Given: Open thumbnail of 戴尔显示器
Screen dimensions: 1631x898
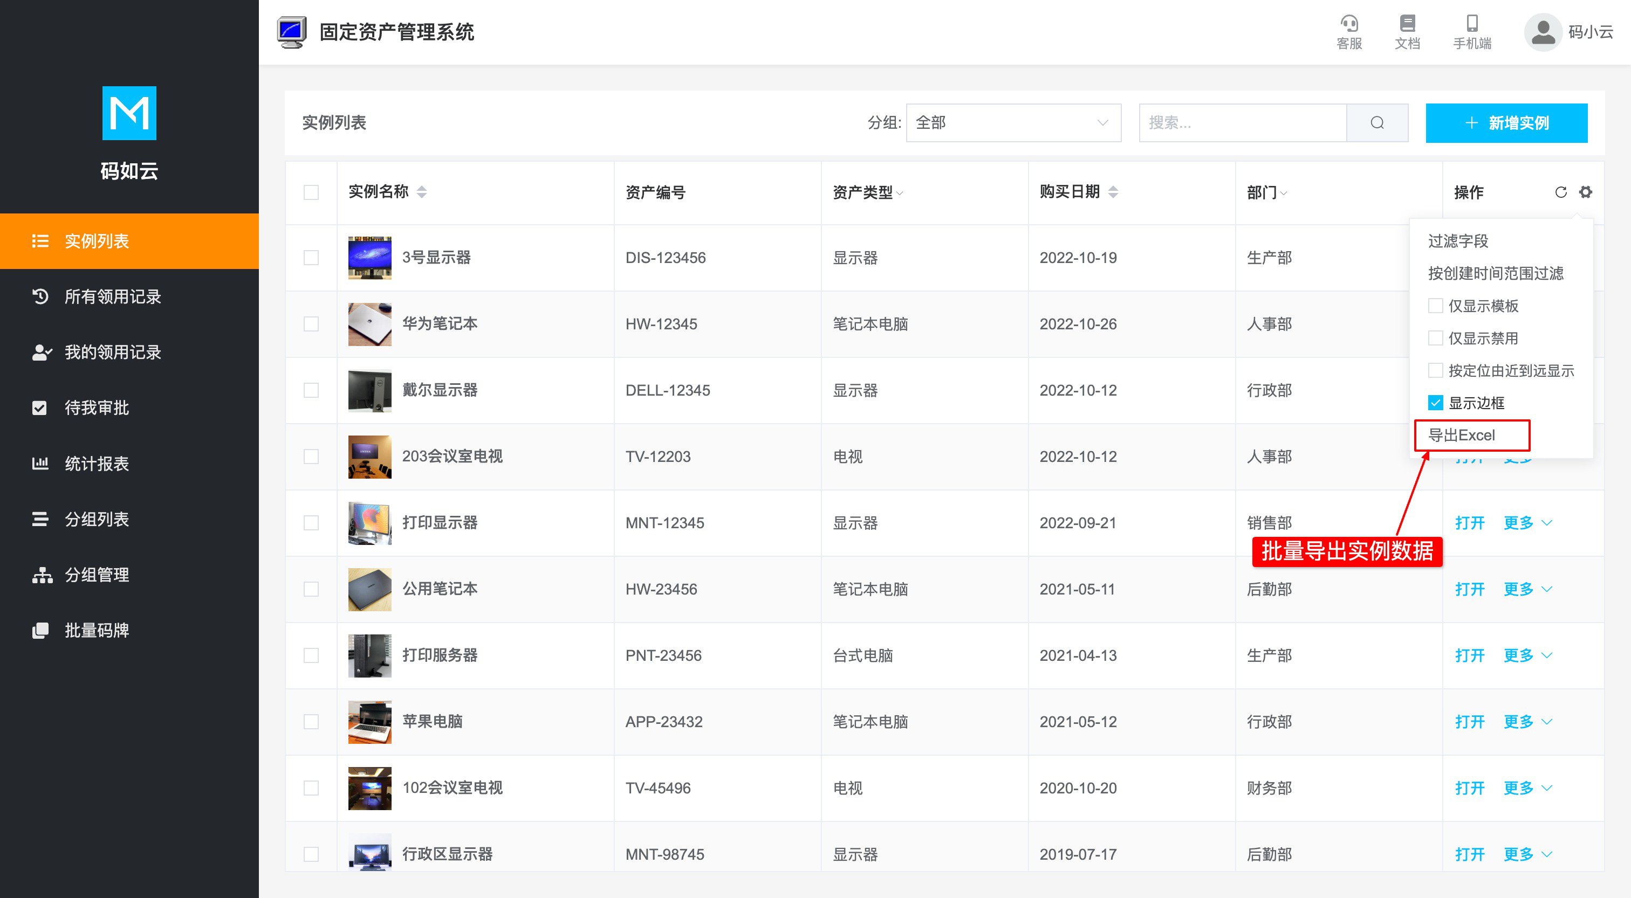Looking at the screenshot, I should coord(370,390).
